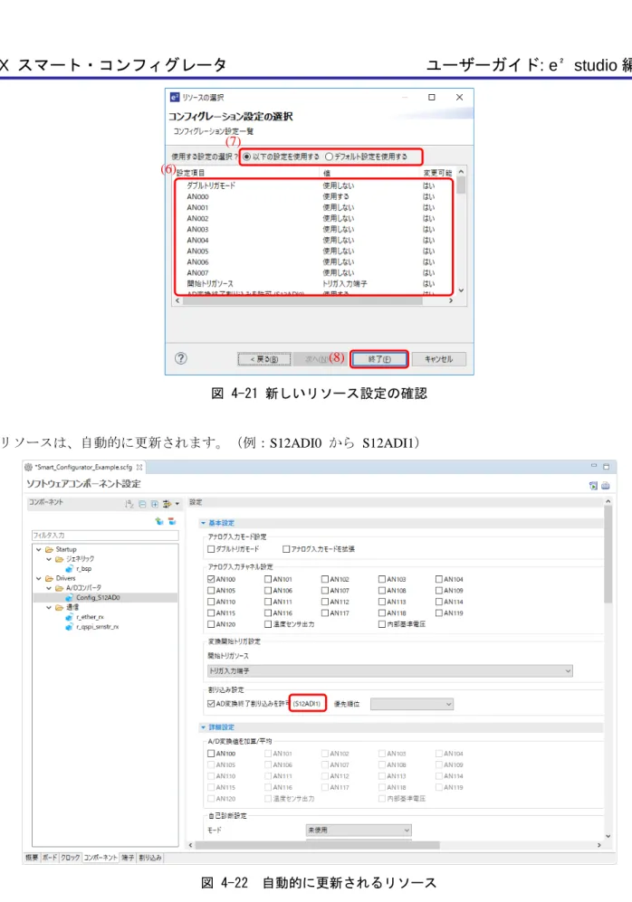Viewport: 632px width, 902px height.
Task: Click the collapse all icon in Components toolbar
Action: click(142, 504)
